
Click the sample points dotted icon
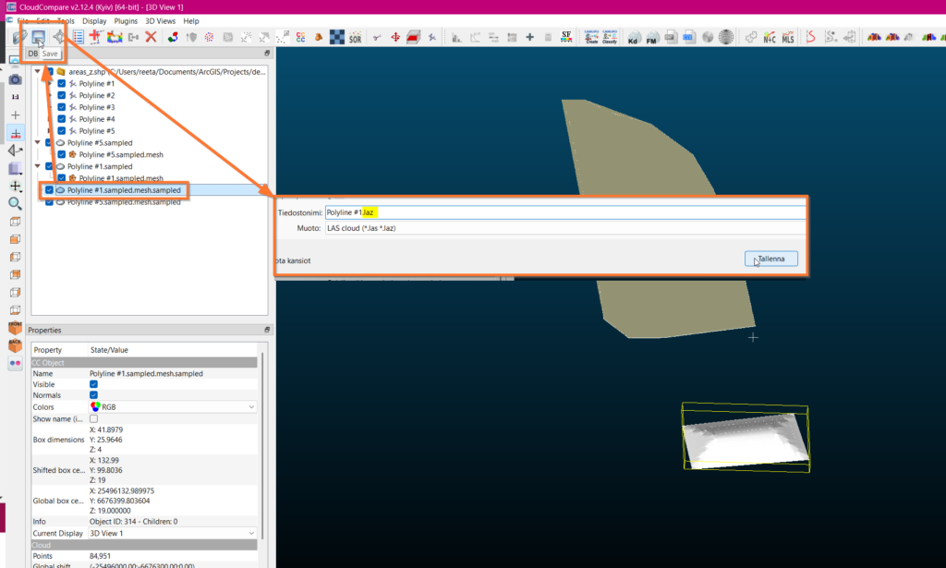tap(209, 37)
